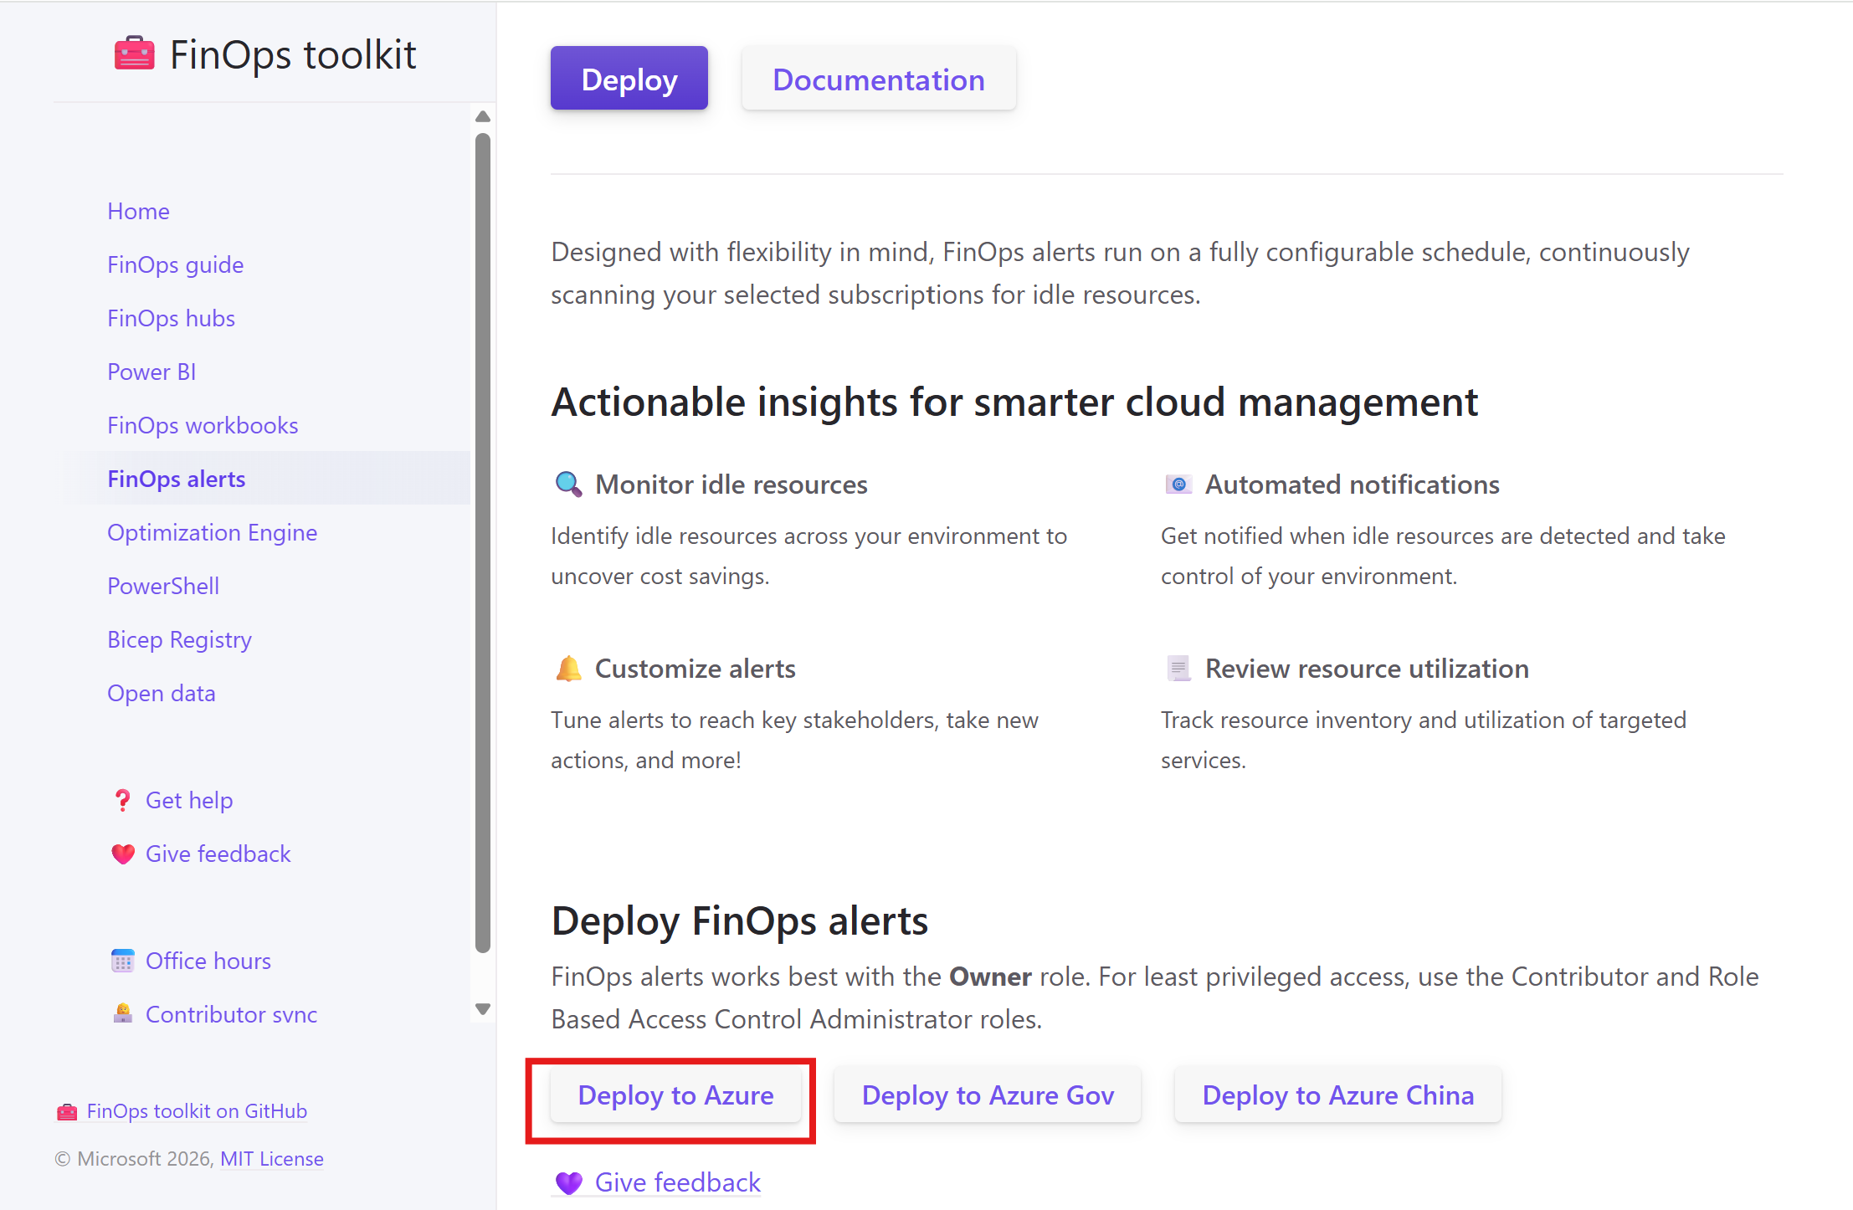Click the FinOps toolkit toolbox logo icon
Viewport: 1853px width, 1210px height.
pyautogui.click(x=134, y=54)
